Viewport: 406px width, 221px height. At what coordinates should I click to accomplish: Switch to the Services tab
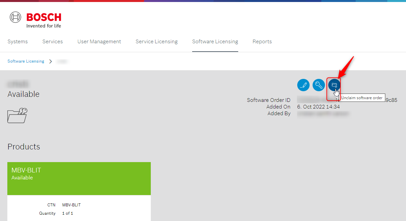coord(52,42)
